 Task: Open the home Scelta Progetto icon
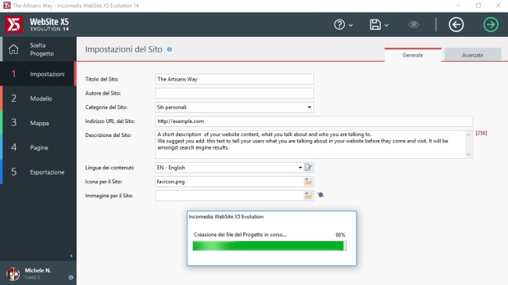pos(13,49)
